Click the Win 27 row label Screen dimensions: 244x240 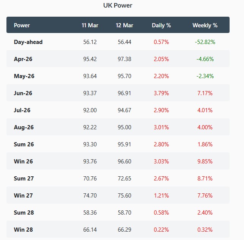[24, 196]
